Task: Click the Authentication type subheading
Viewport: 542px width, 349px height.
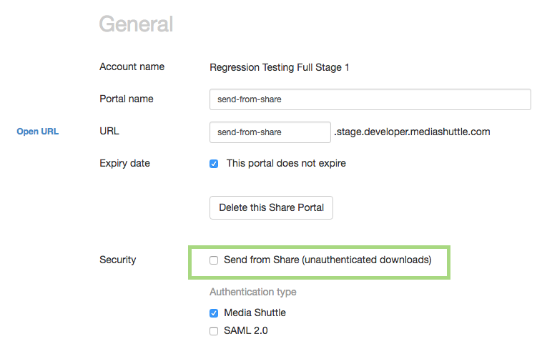Action: tap(252, 292)
